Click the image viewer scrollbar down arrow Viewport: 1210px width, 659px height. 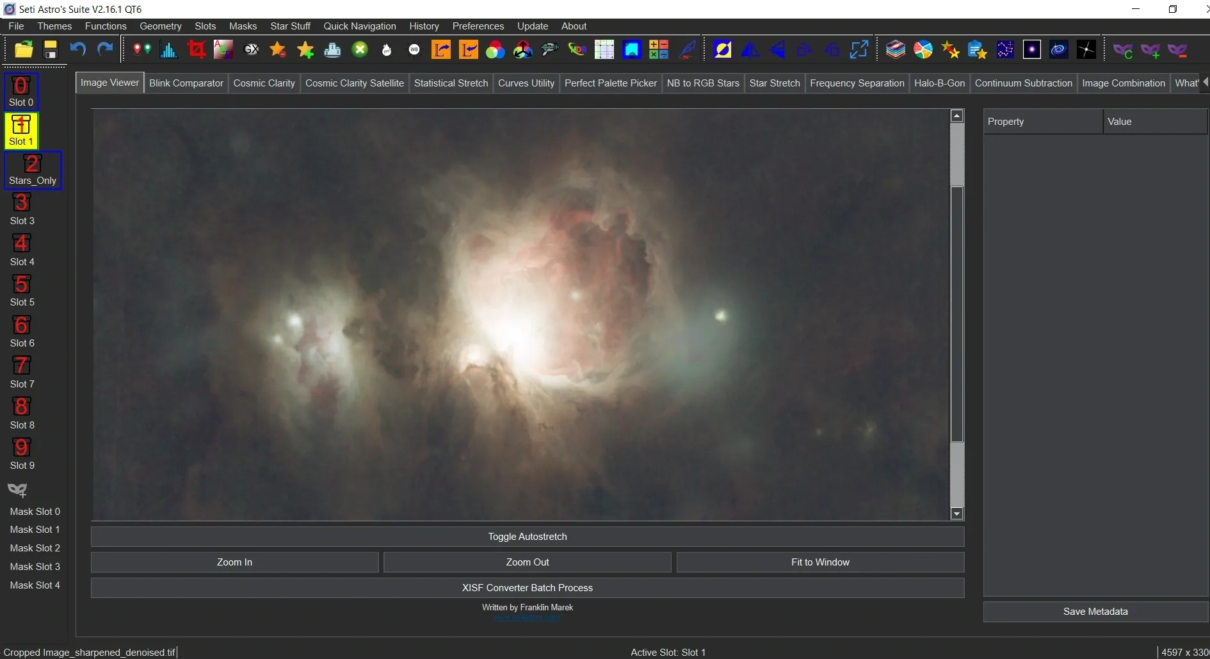coord(957,514)
